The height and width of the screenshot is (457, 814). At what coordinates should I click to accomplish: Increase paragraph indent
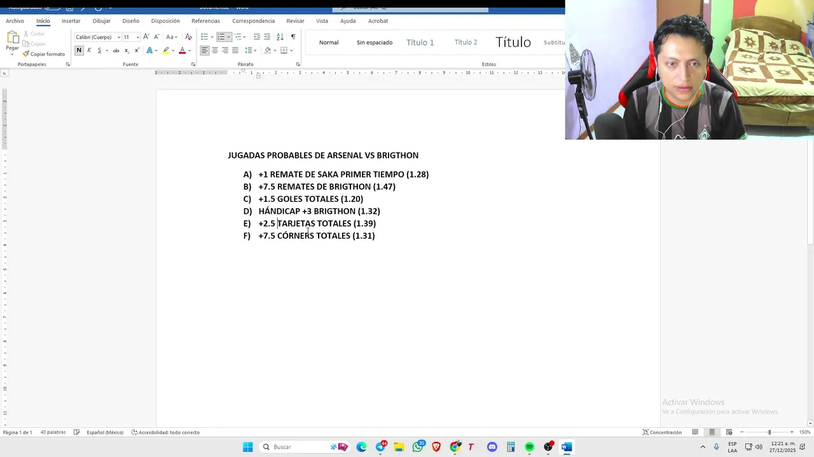click(267, 37)
